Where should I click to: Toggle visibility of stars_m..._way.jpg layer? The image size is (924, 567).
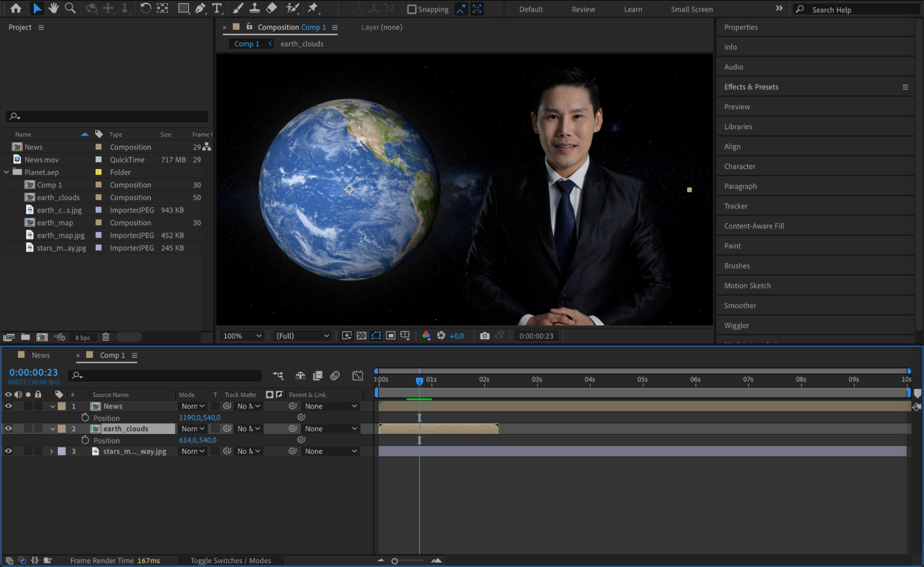[x=8, y=451]
